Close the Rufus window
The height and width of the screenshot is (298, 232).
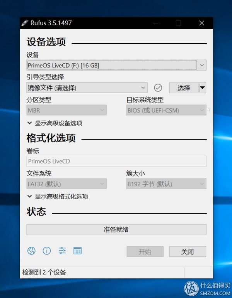click(x=202, y=23)
